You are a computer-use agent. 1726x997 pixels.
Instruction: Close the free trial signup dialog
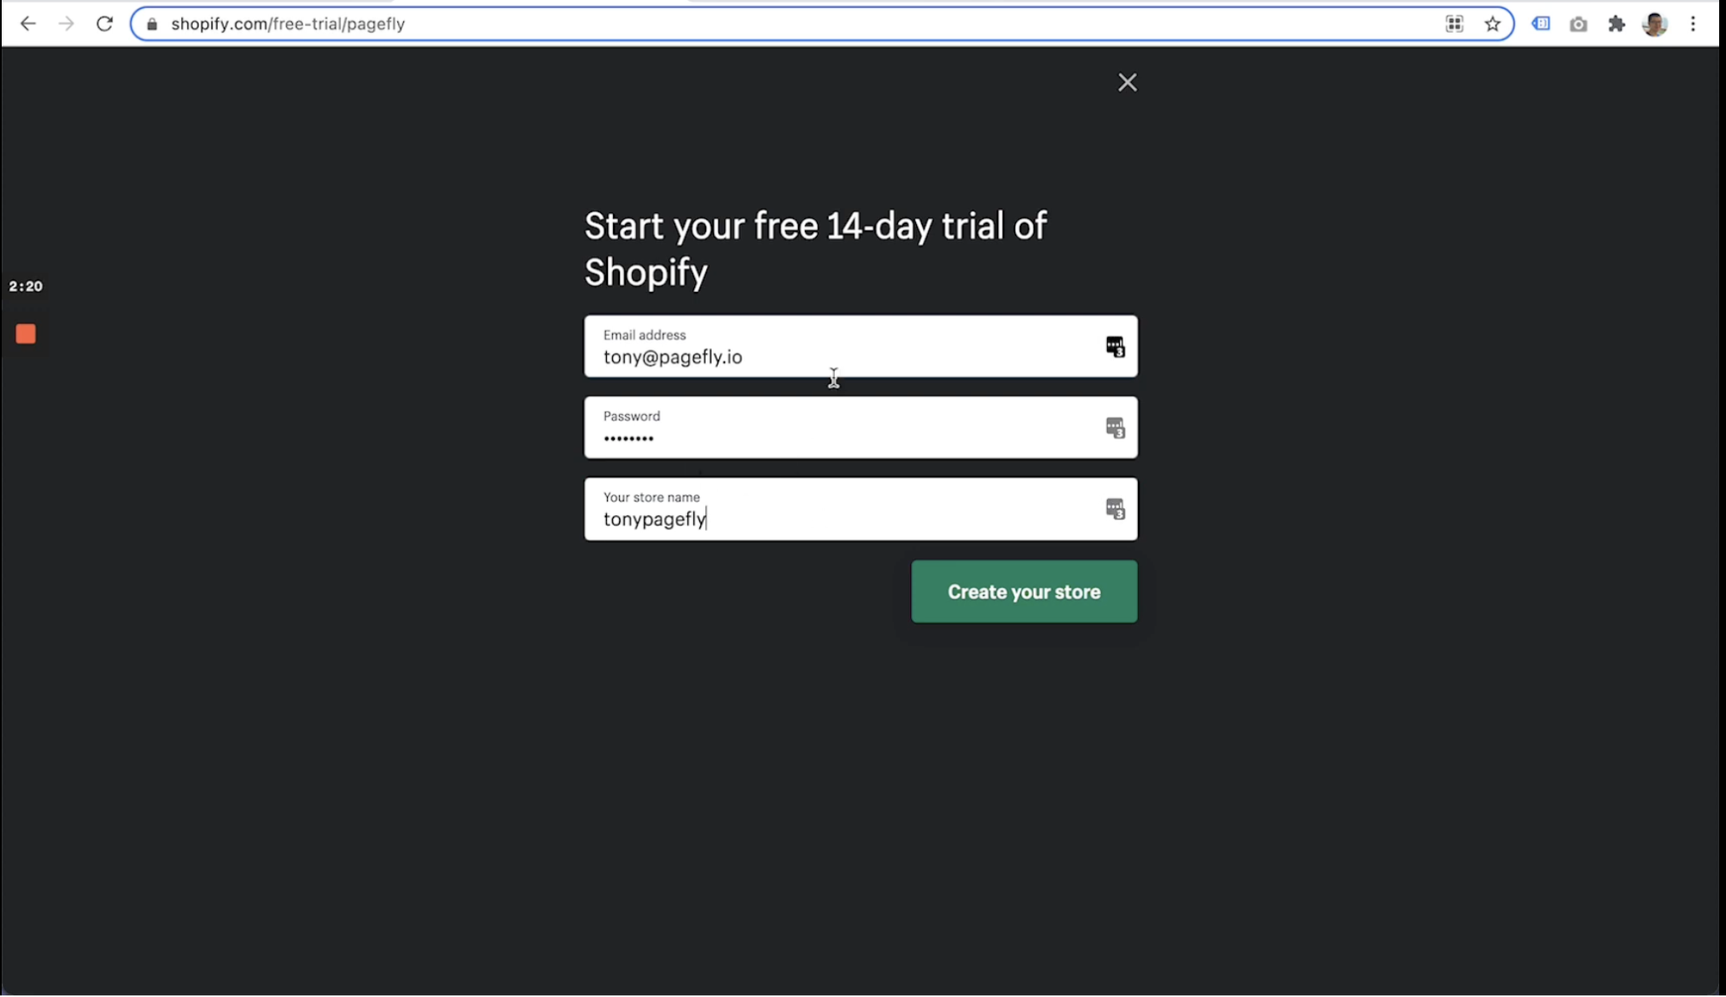click(x=1127, y=82)
